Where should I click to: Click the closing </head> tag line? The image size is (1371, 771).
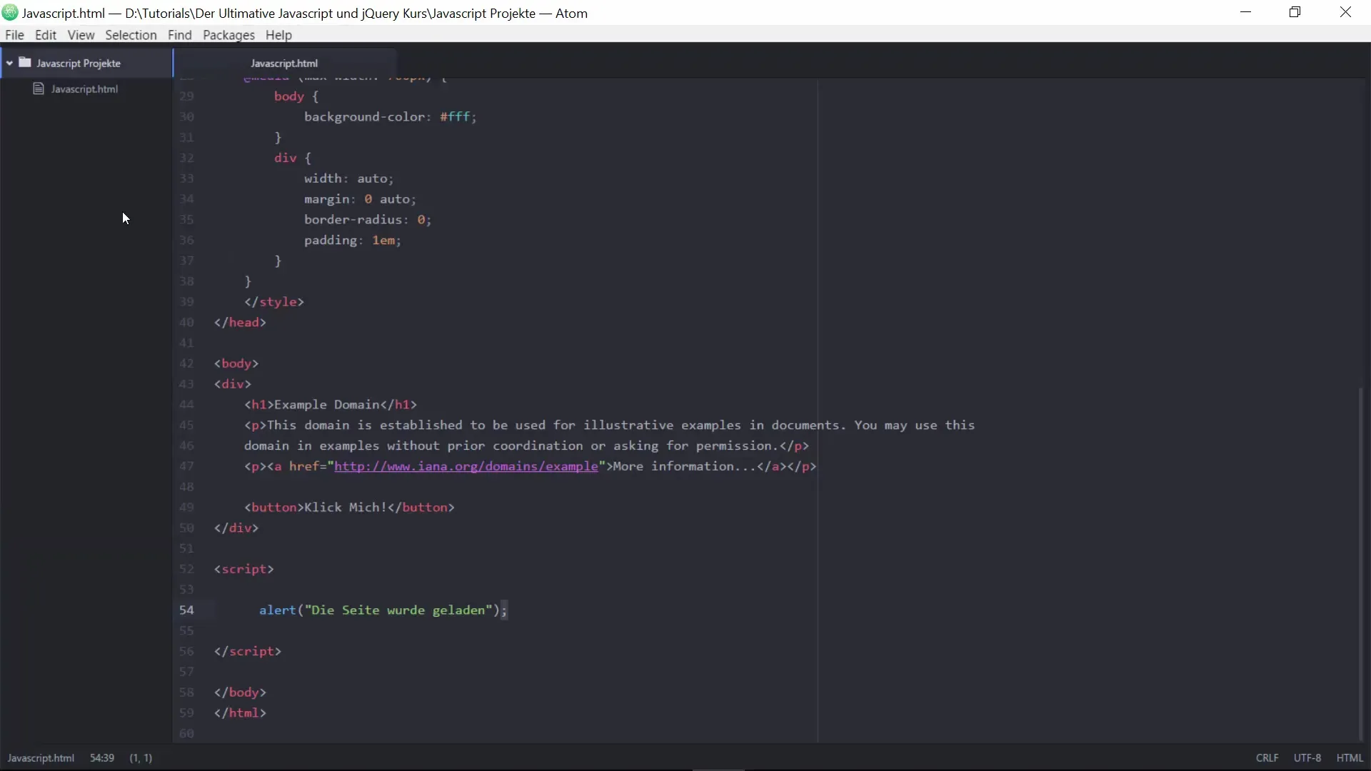(x=240, y=323)
